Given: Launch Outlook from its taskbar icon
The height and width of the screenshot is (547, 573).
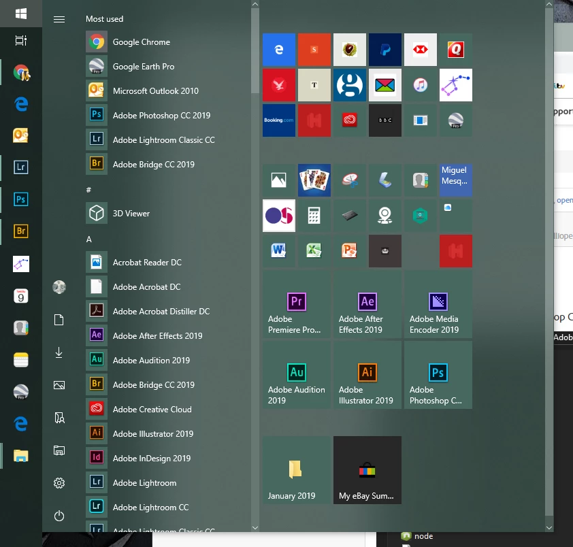Looking at the screenshot, I should 21,135.
